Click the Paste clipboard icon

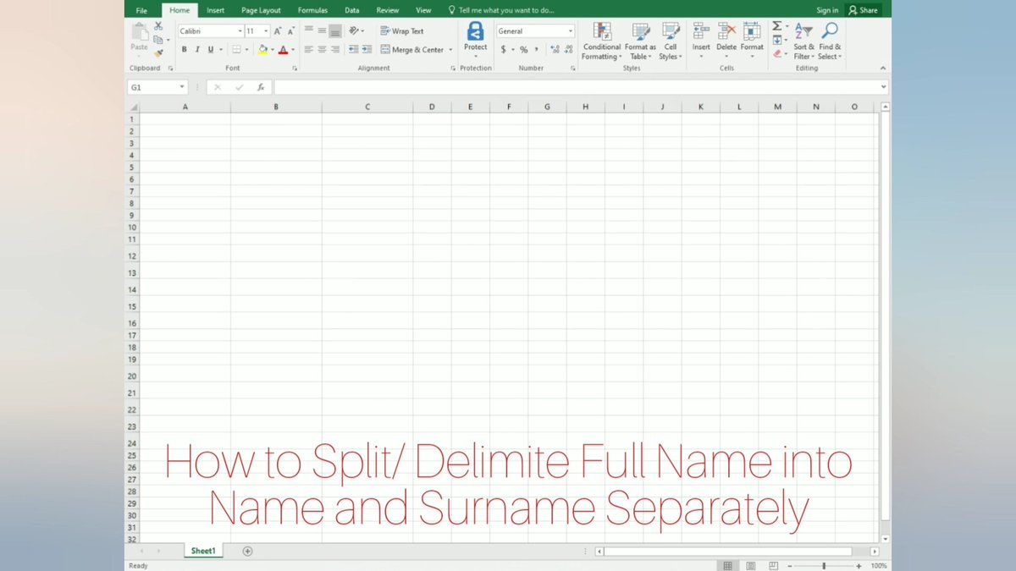139,32
